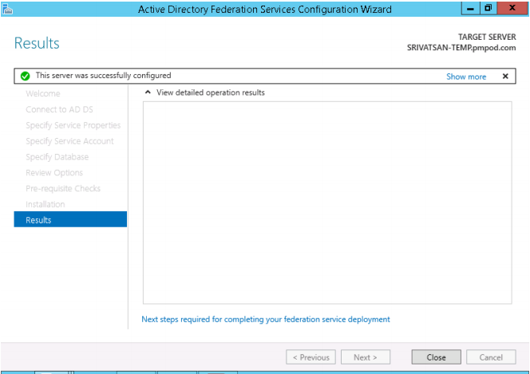Click the SRIVATSAN-TEMP.pmpod.com server name
530x374 pixels.
pyautogui.click(x=461, y=48)
